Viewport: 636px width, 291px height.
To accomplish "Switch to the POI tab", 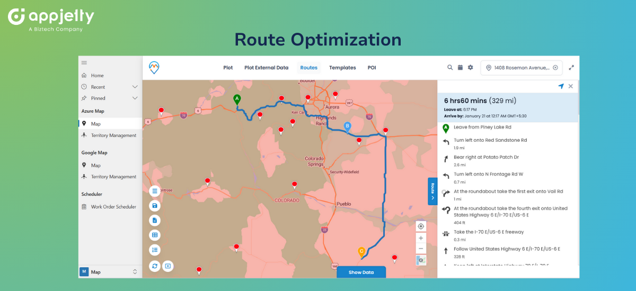I will (372, 68).
